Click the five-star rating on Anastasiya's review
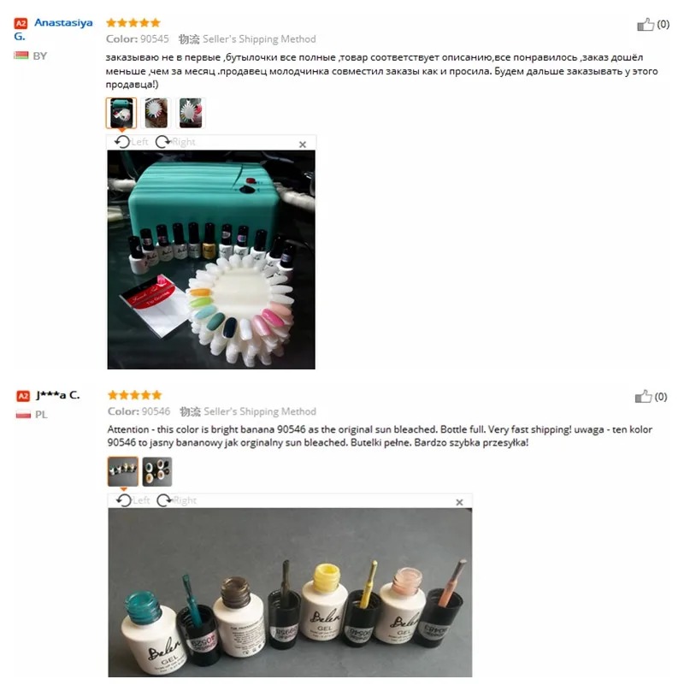 point(133,23)
